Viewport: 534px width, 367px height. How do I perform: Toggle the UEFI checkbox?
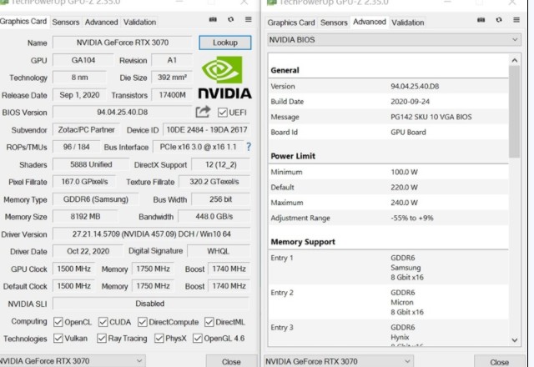coord(223,113)
